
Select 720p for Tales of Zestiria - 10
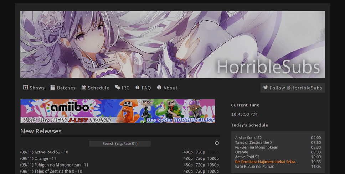200,171
